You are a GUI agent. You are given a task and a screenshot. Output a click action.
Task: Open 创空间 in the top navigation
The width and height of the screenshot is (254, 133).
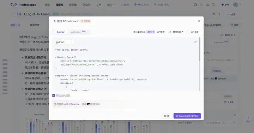click(86, 5)
